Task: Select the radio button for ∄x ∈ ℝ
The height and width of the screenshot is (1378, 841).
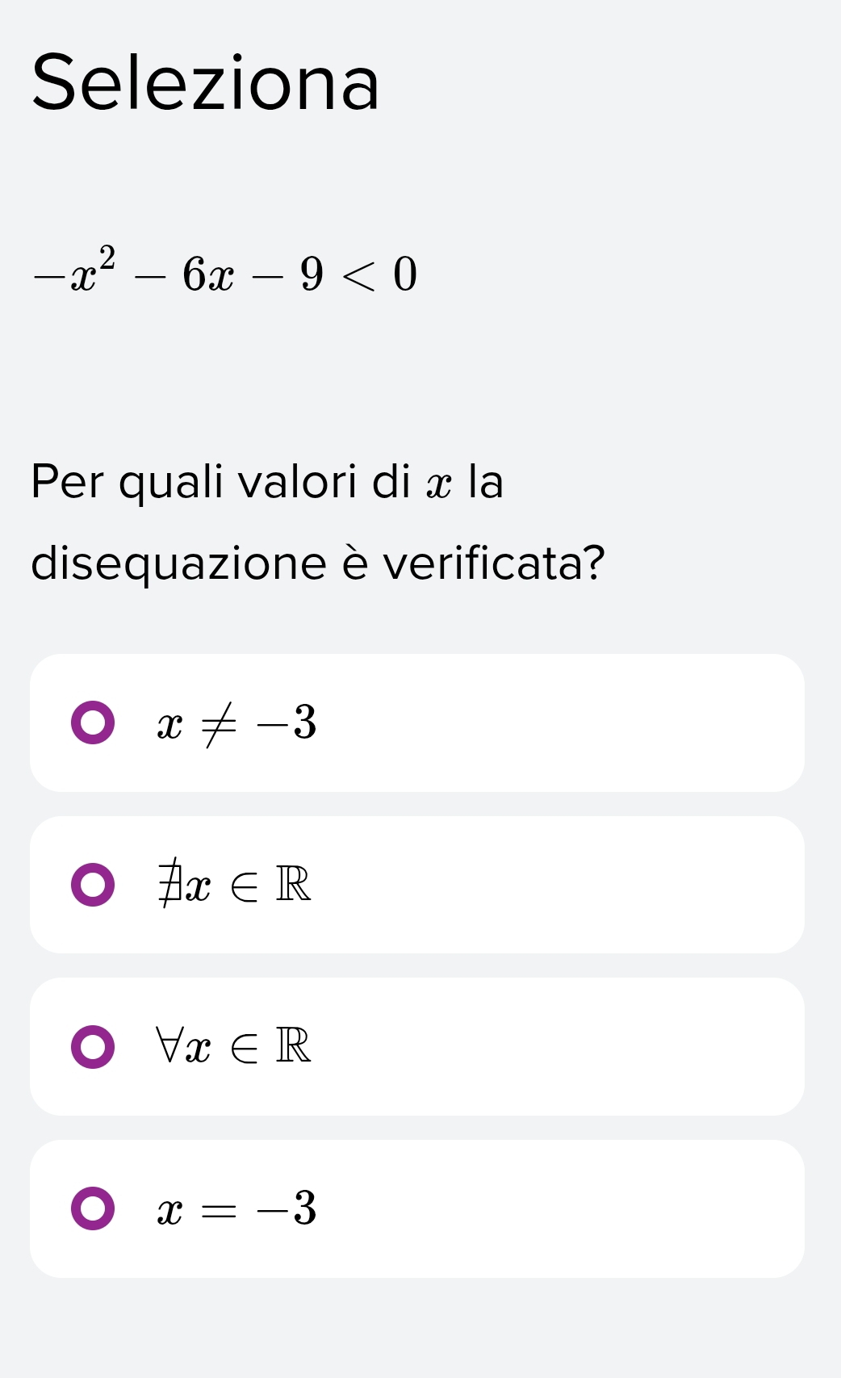Action: (93, 885)
